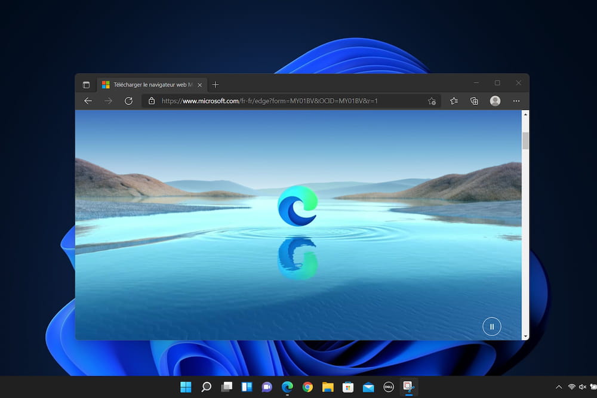Image resolution: width=597 pixels, height=398 pixels.
Task: Close the Télécharger le navigateur web tab
Action: 199,85
